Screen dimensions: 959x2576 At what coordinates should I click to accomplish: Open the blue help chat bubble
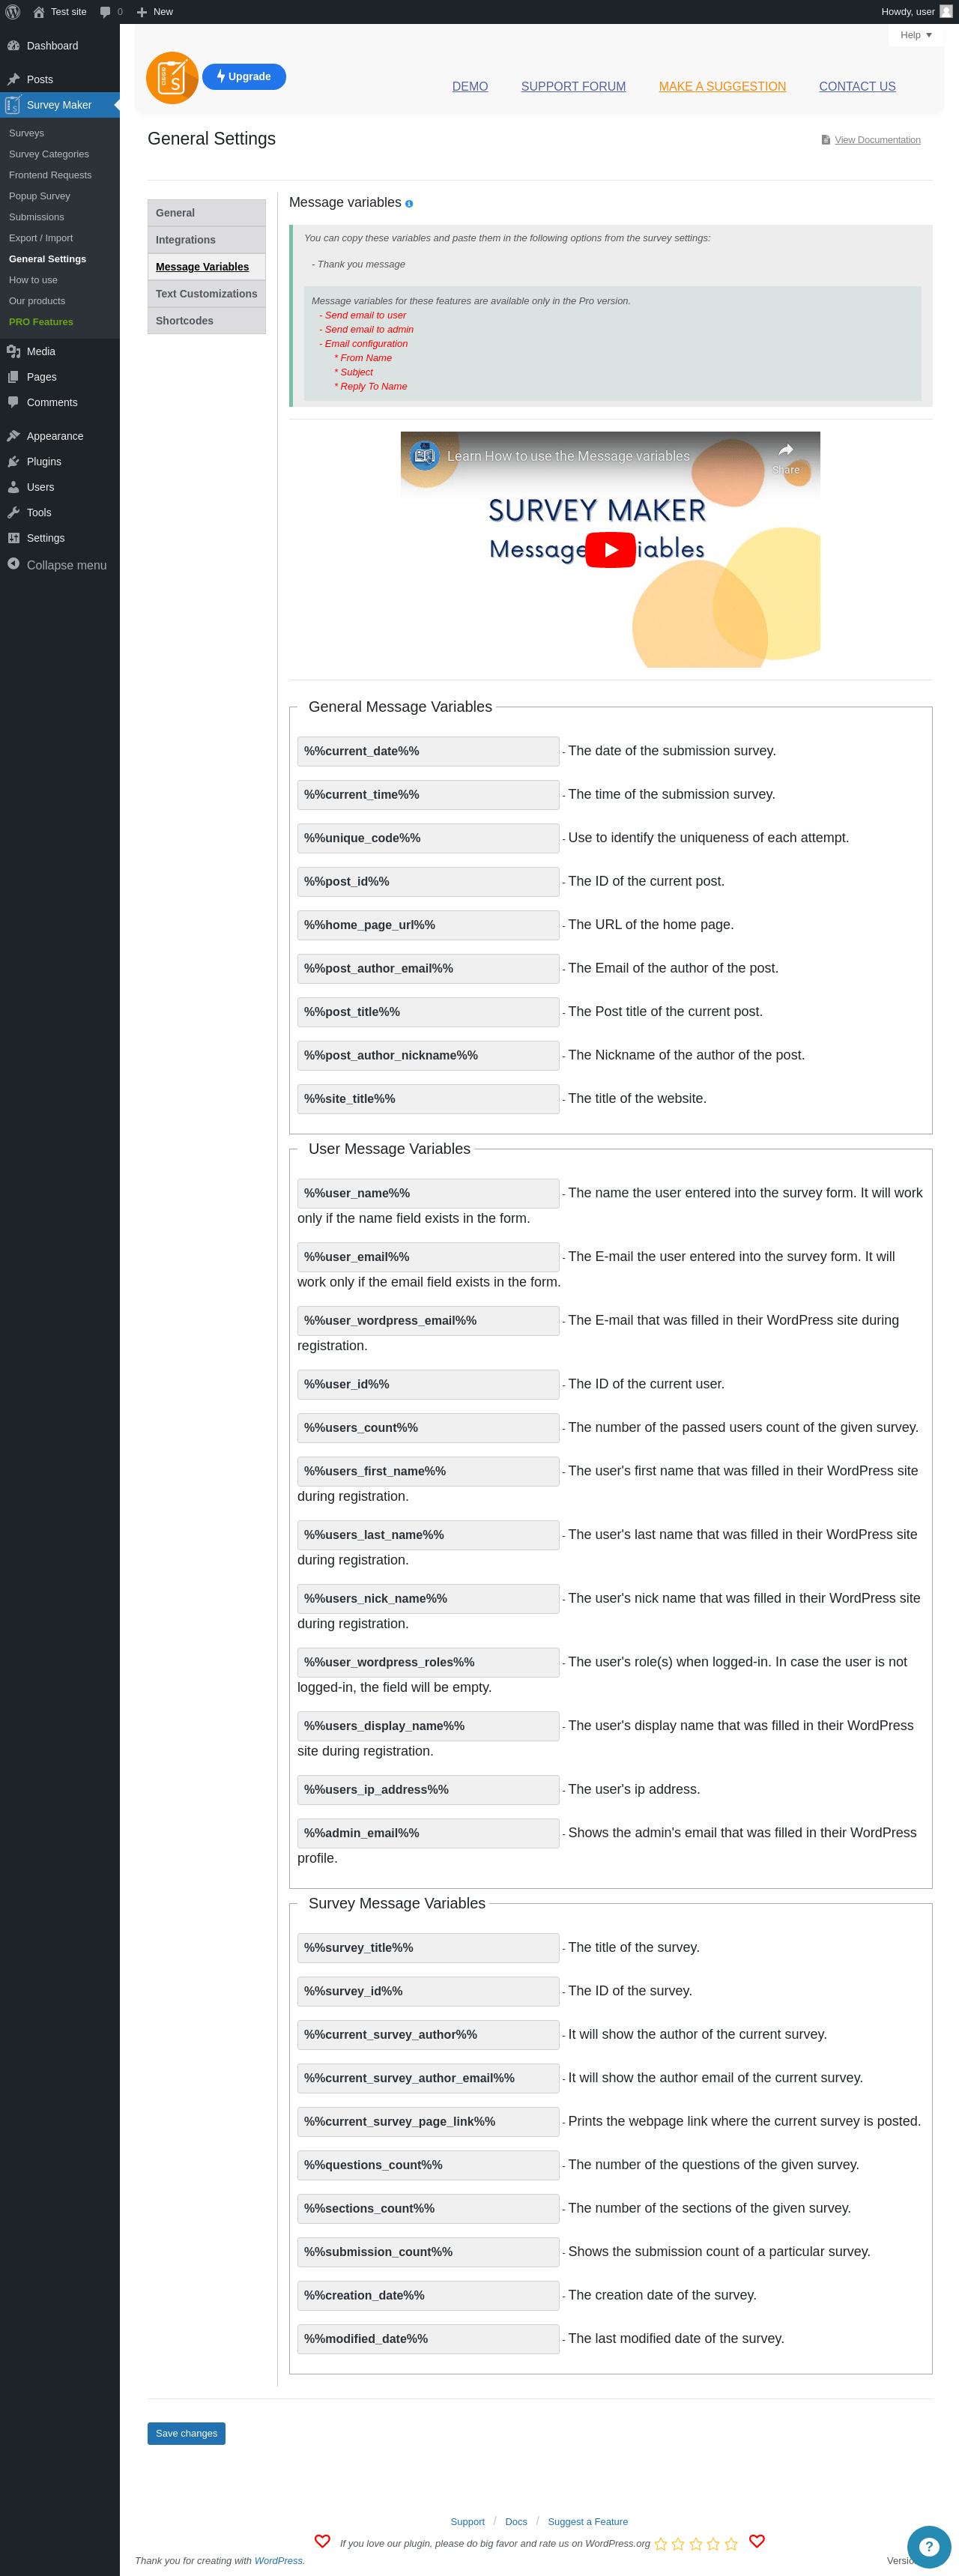pyautogui.click(x=928, y=2546)
